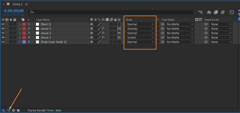This screenshot has height=113, width=240.
Task: Expand the Null 1 layer properties
Action: tap(20, 24)
